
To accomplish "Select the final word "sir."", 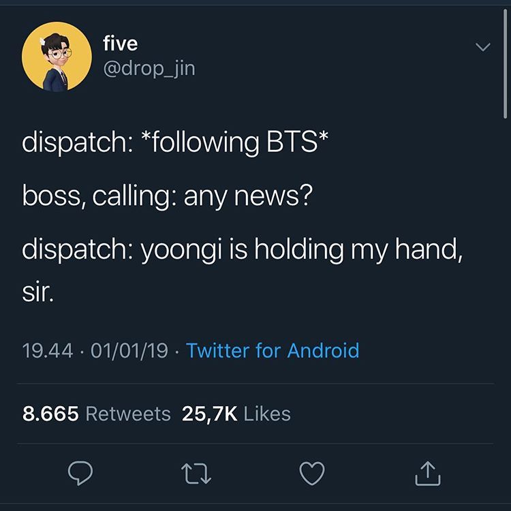I will pyautogui.click(x=37, y=292).
